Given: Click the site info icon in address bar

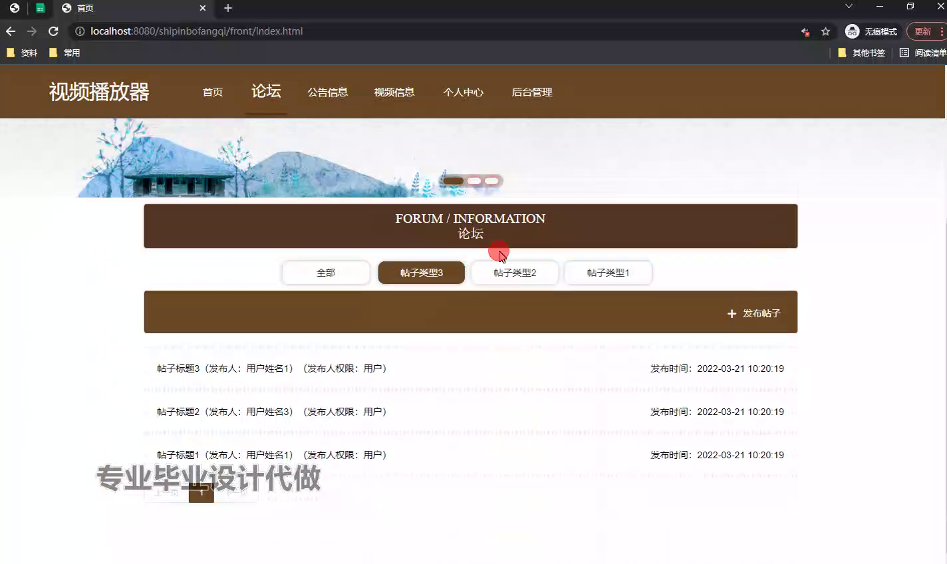Looking at the screenshot, I should coord(80,31).
